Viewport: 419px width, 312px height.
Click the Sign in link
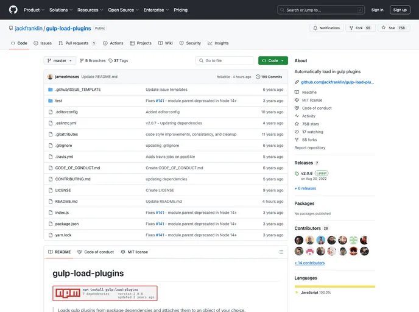[378, 10]
